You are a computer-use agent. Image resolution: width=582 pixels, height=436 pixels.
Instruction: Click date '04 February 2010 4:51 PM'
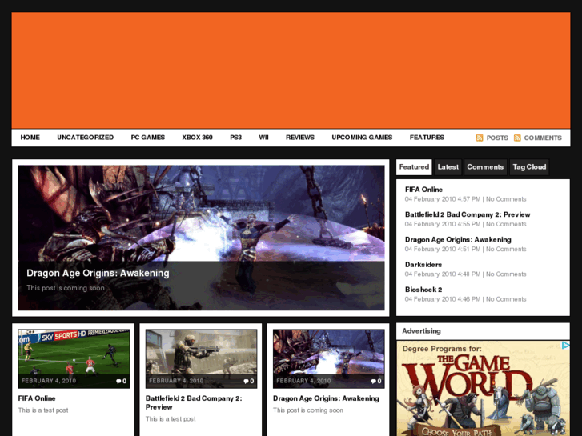click(x=443, y=249)
